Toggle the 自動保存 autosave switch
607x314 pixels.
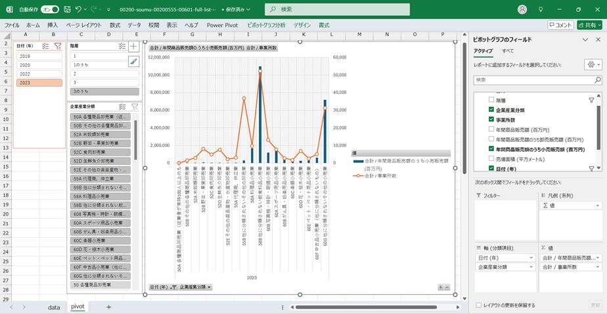tap(50, 10)
